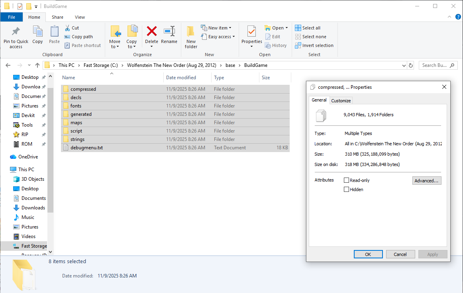463x293 pixels.
Task: Enable the Read-only checkbox
Action: [346, 180]
